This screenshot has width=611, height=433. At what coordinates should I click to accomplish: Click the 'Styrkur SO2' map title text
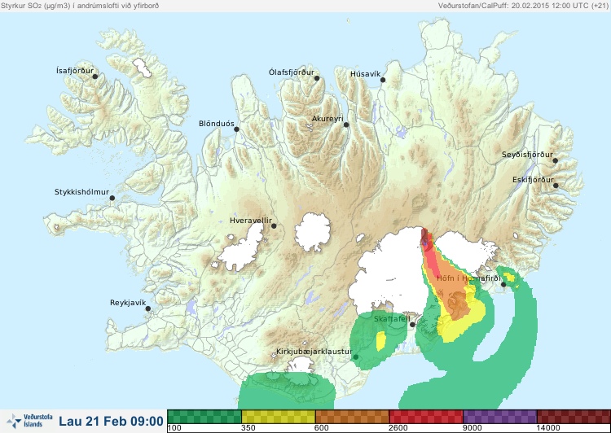(x=80, y=6)
